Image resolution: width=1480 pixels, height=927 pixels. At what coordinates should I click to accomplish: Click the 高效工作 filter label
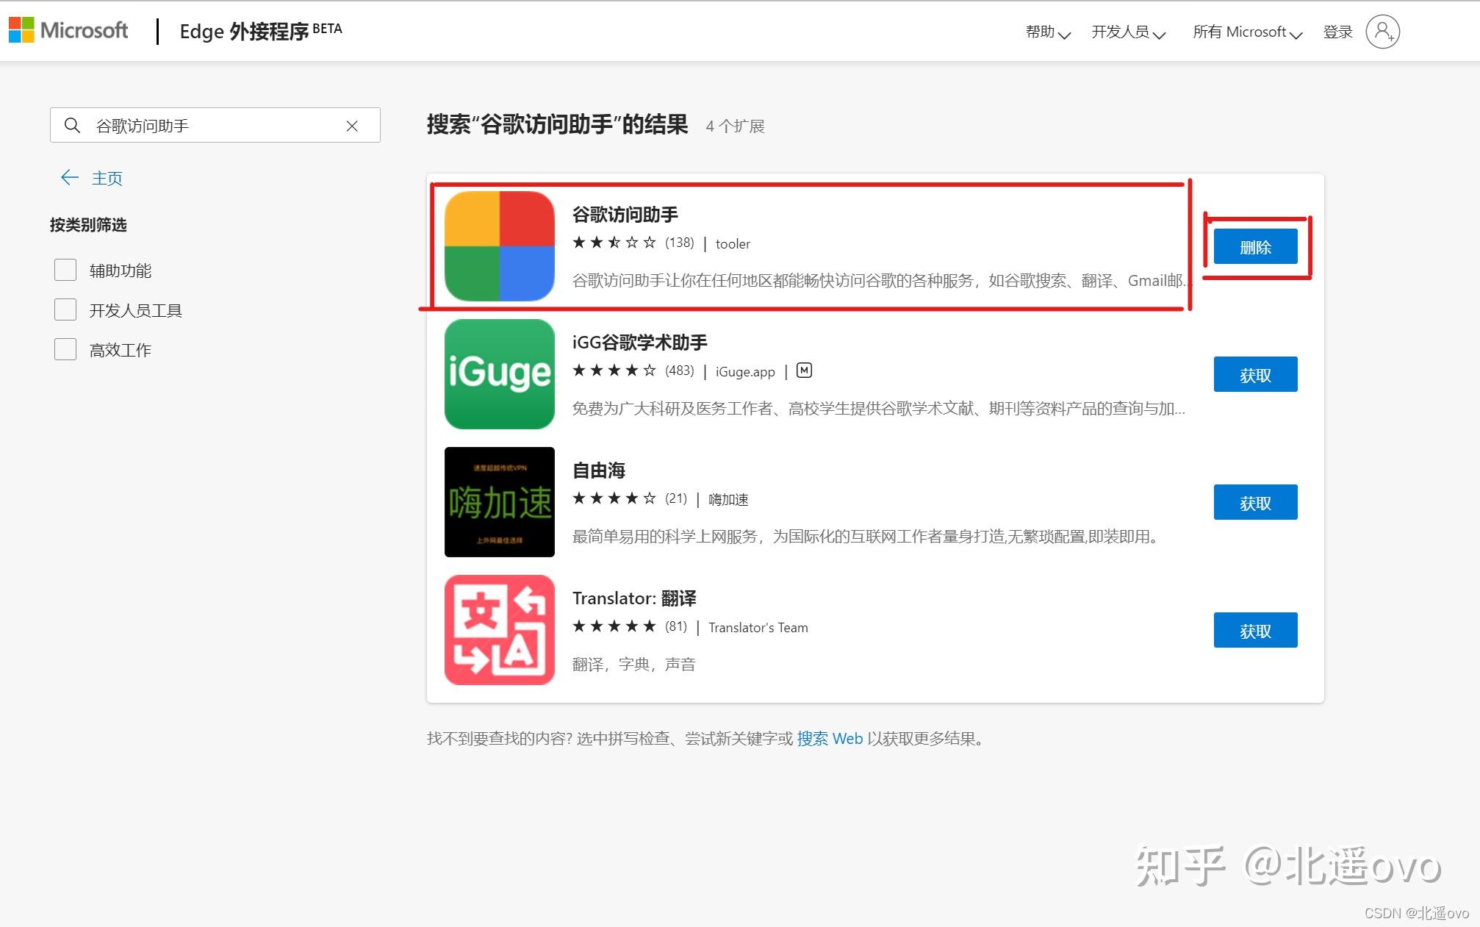(x=121, y=350)
